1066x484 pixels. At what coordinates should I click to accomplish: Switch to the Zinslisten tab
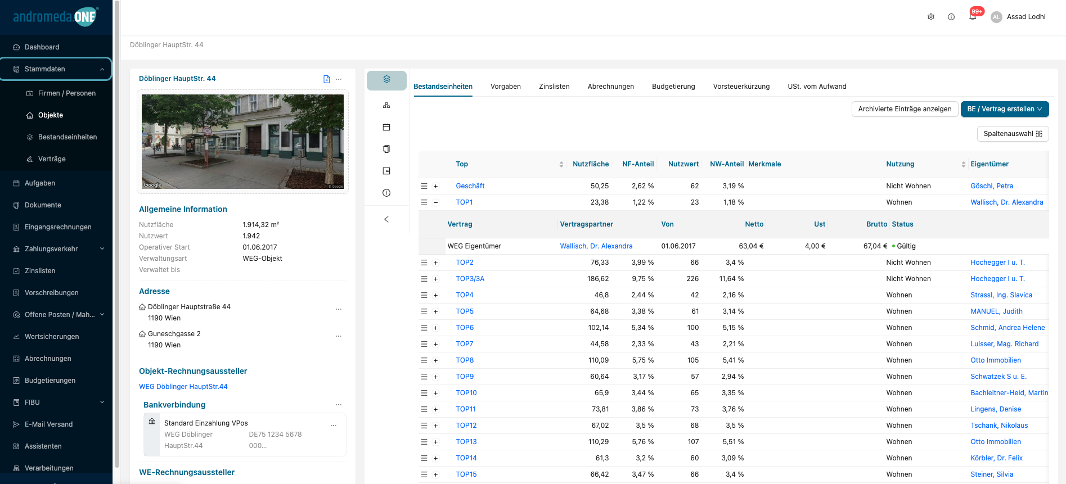554,87
